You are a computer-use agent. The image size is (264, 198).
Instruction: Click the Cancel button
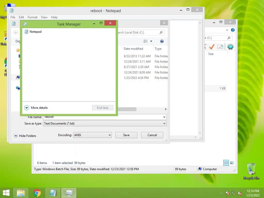pyautogui.click(x=152, y=135)
